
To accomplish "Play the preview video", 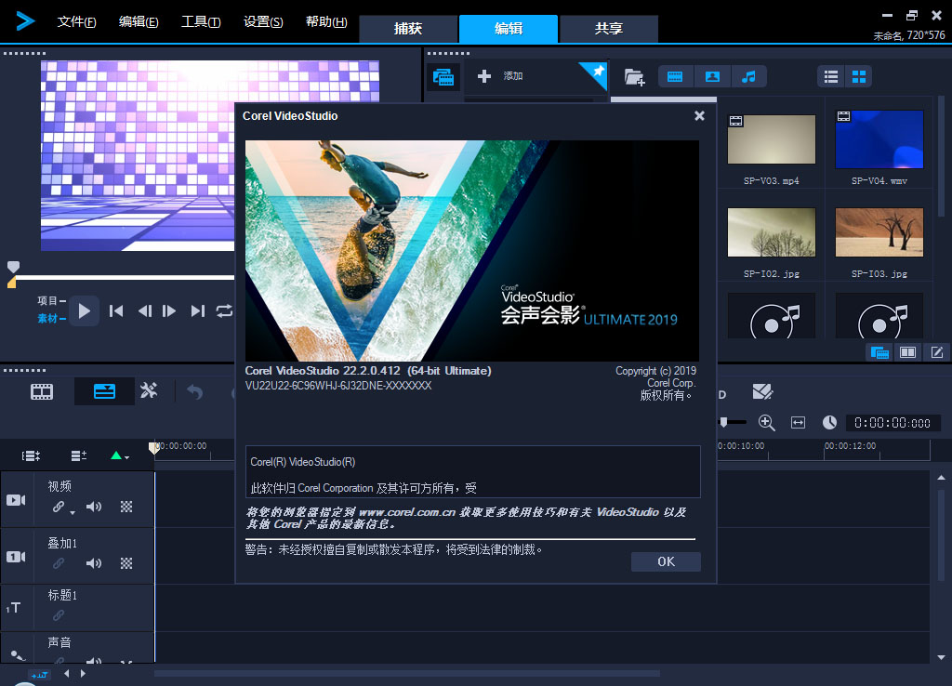I will tap(85, 311).
